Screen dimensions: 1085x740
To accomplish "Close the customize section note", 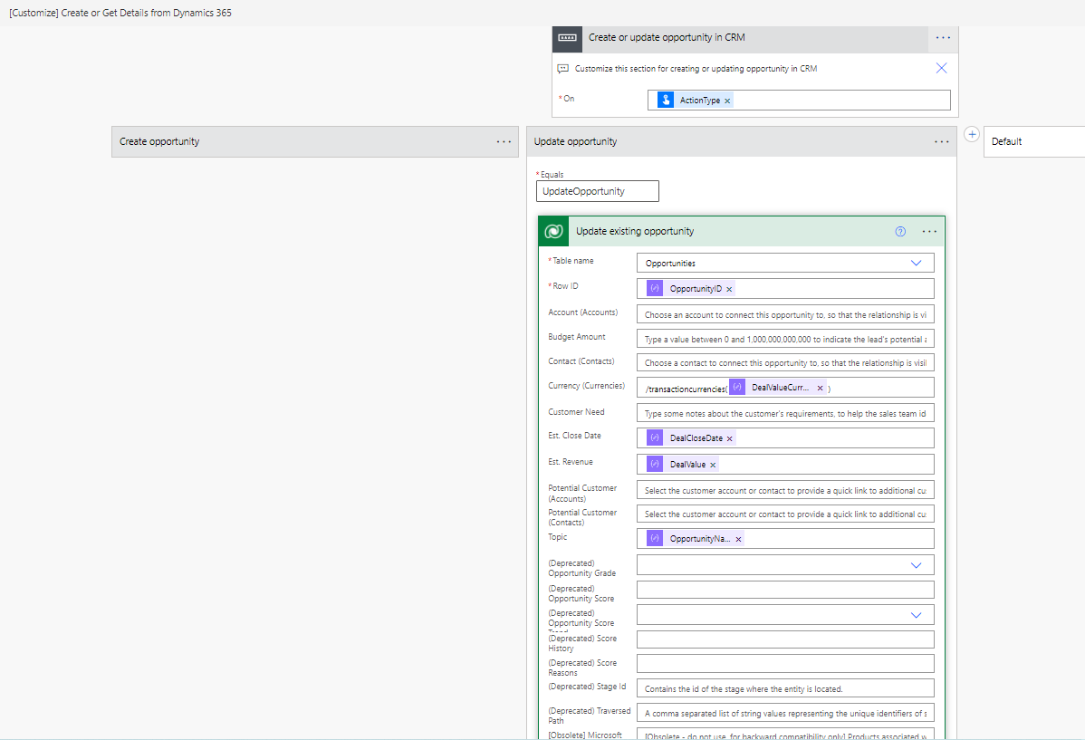I will coord(941,68).
